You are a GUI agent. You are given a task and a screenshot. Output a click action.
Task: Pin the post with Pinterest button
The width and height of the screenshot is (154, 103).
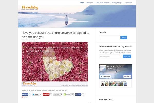point(46,95)
